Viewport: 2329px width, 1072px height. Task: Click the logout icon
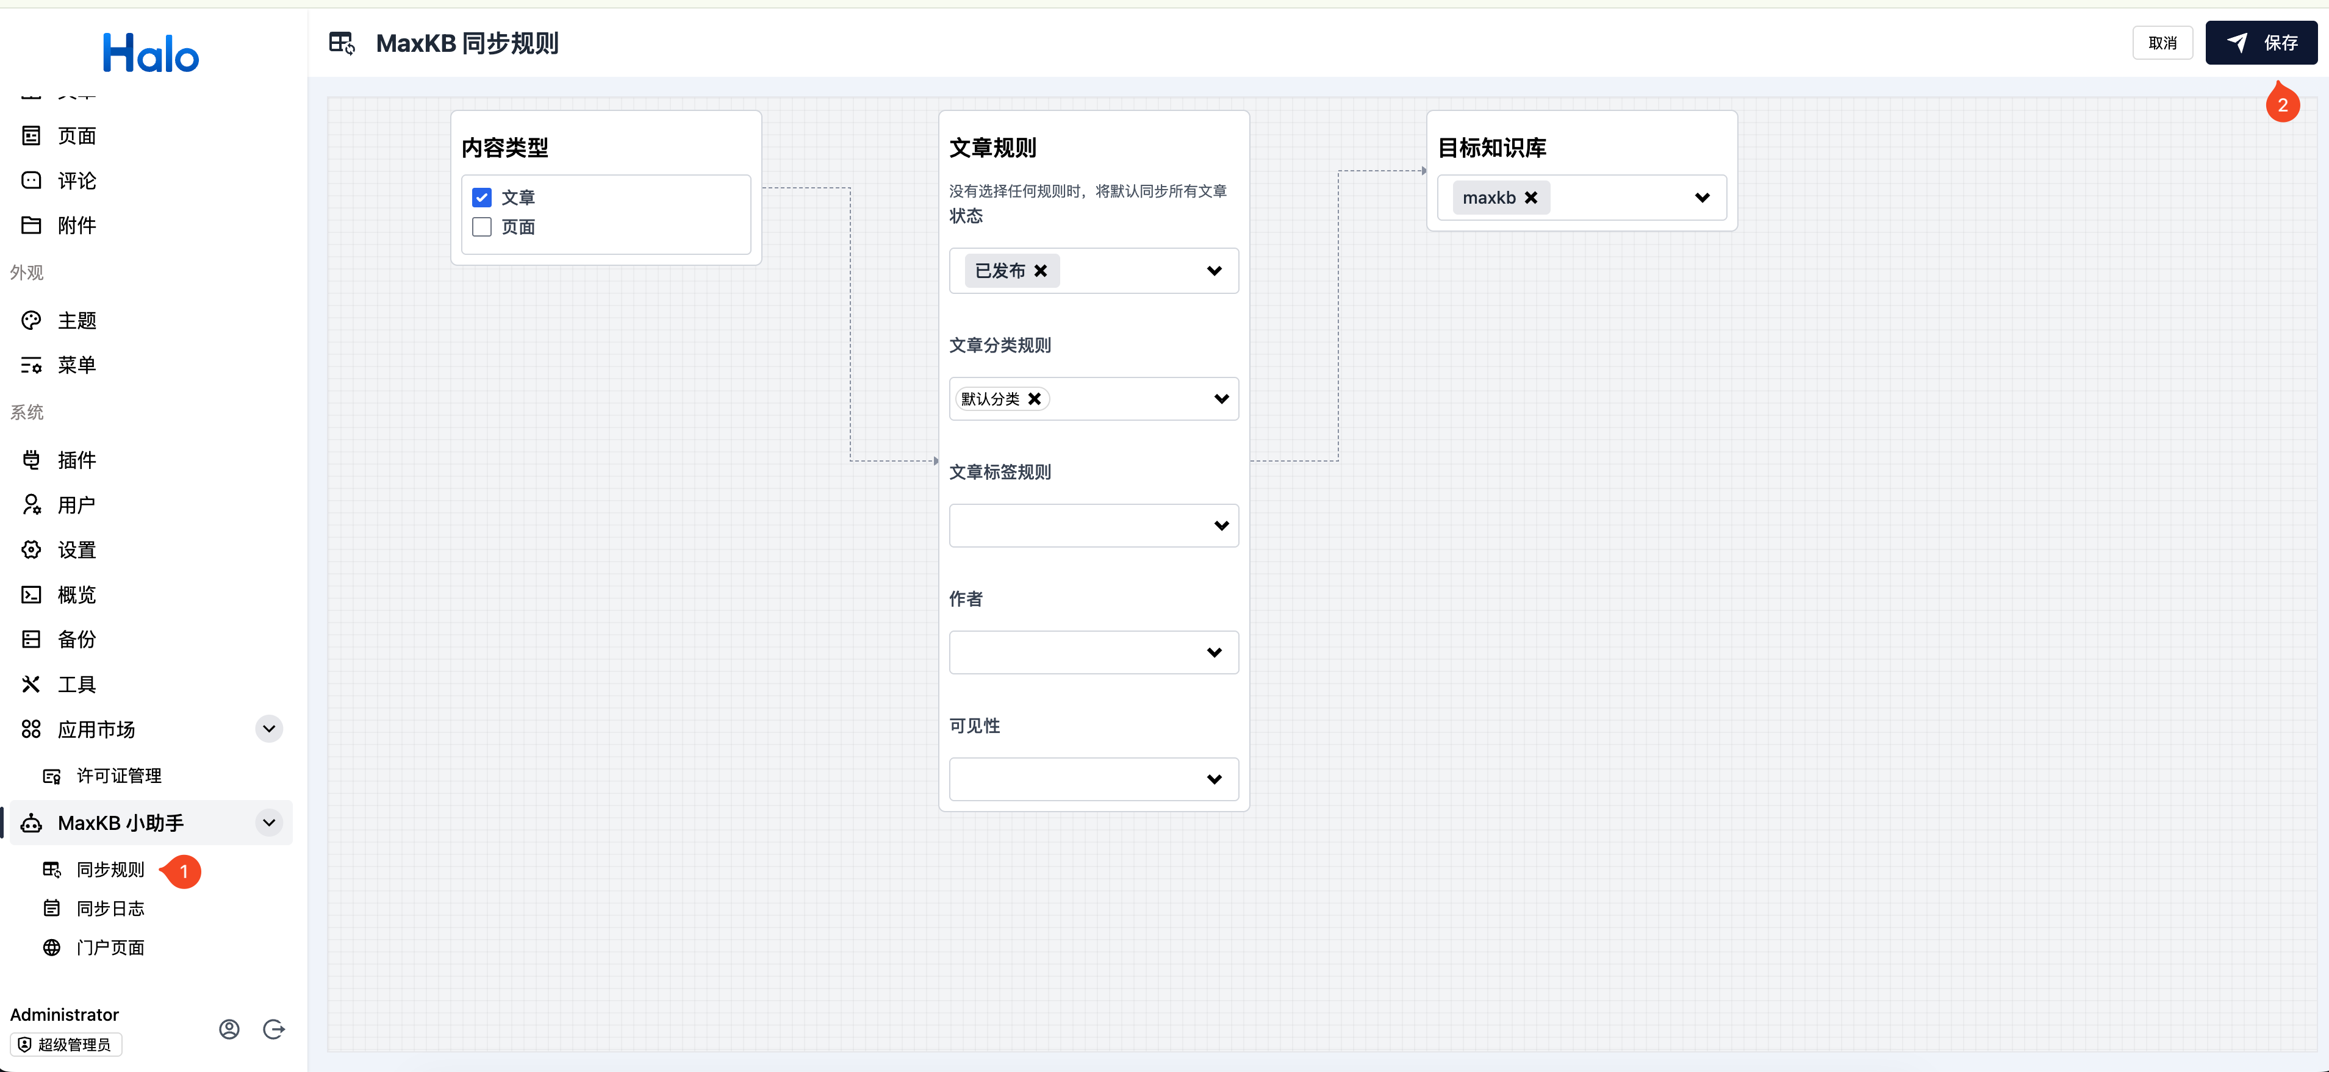(273, 1029)
